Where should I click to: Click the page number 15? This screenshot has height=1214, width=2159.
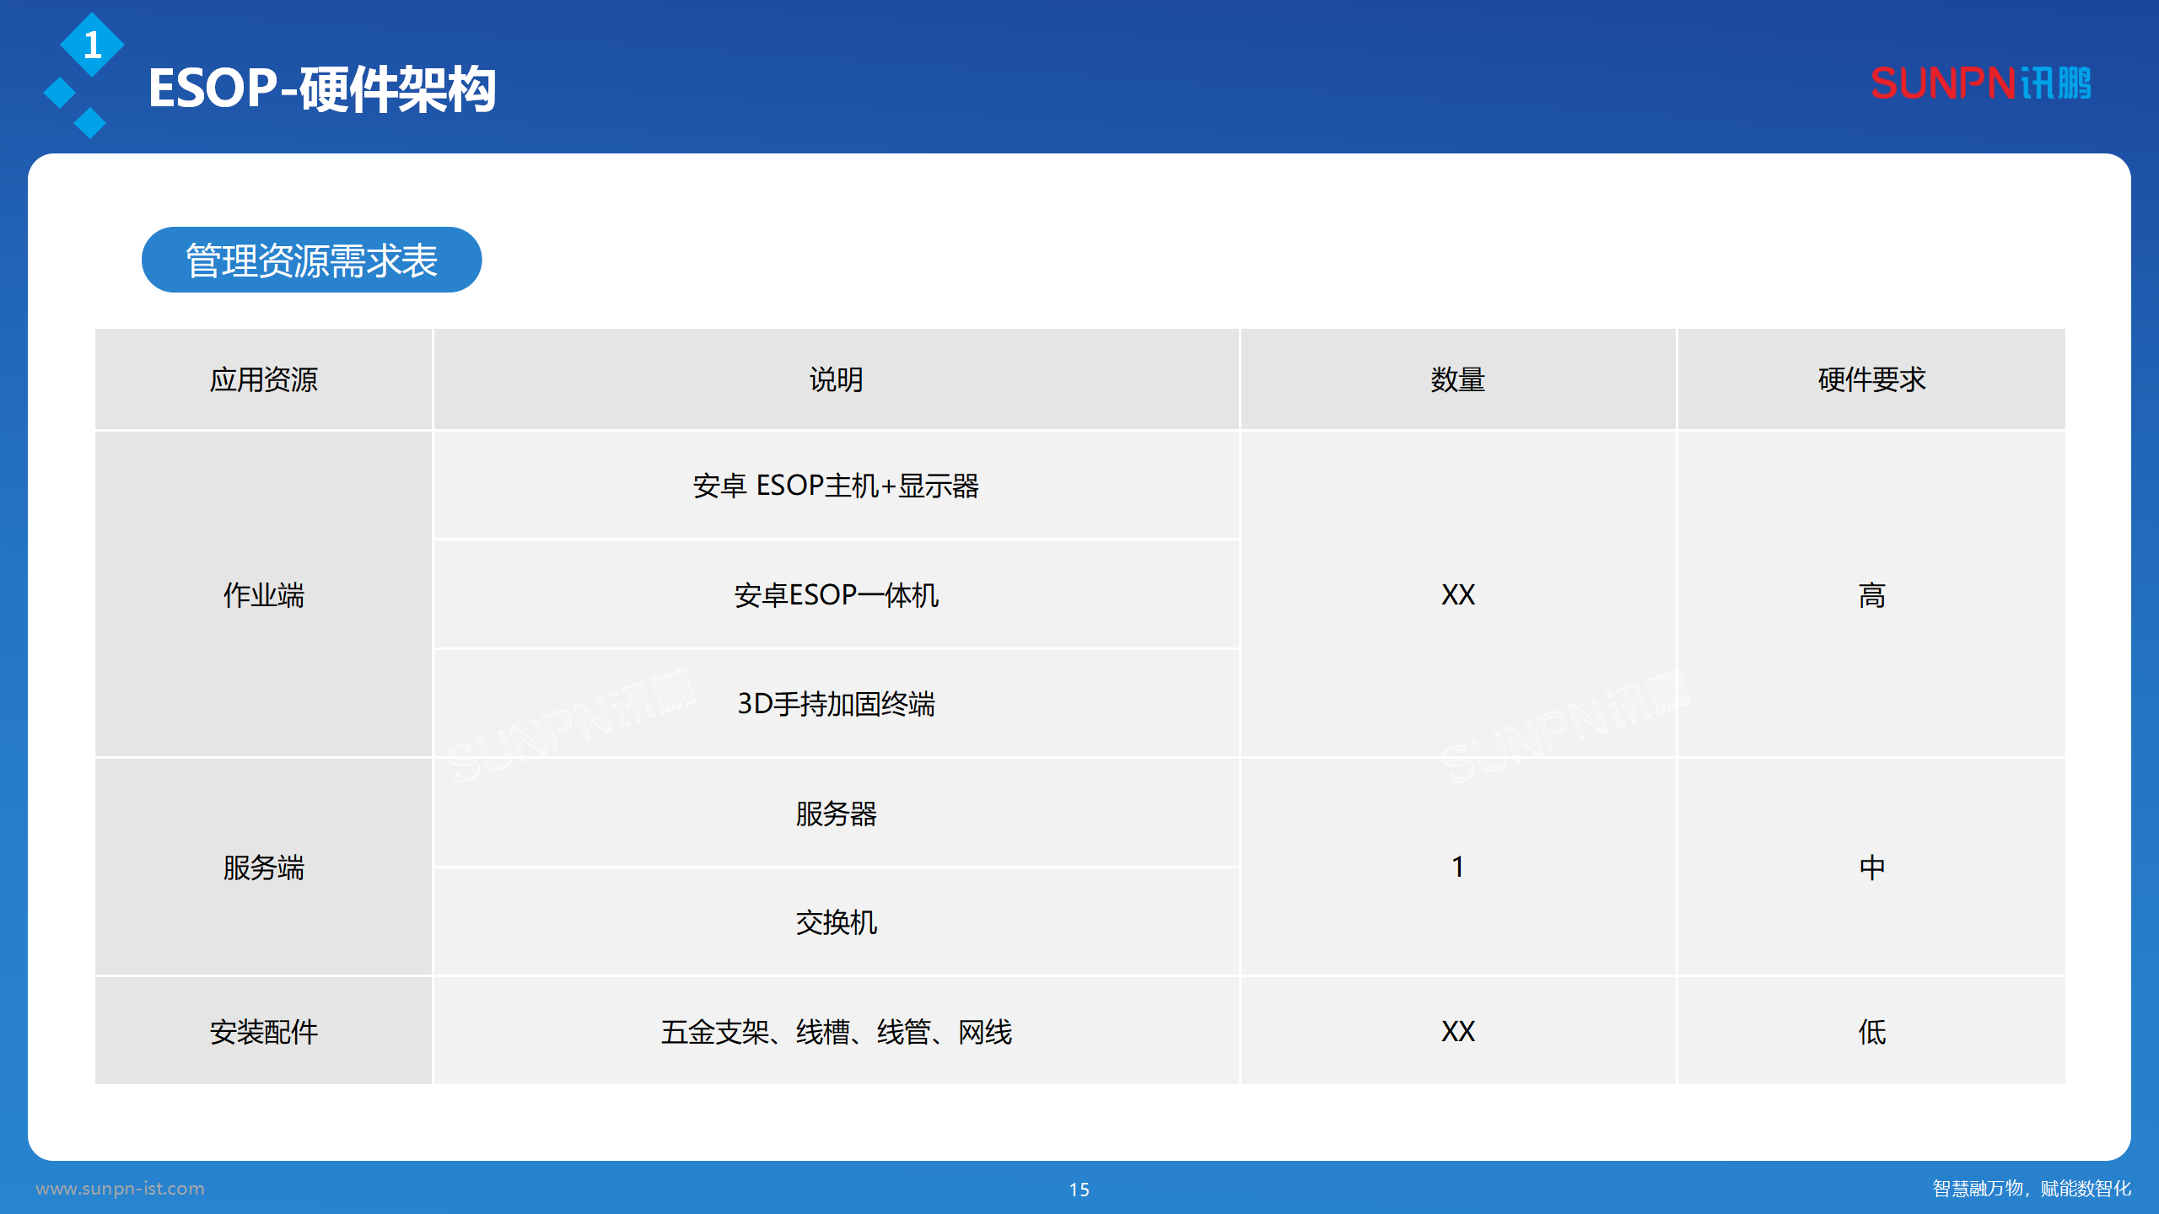[1079, 1191]
